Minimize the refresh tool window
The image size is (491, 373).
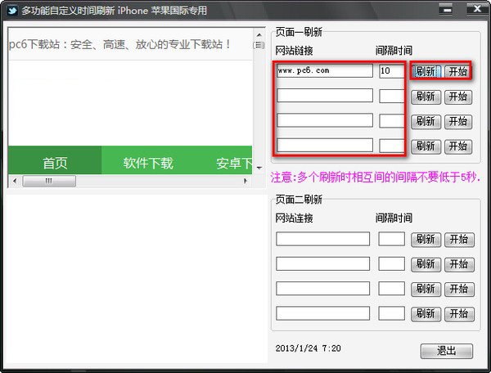448,9
